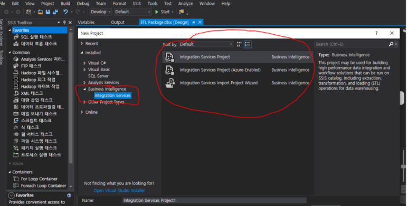Expand the Visual C# templates node
This screenshot has height=206, width=408.
(x=84, y=63)
